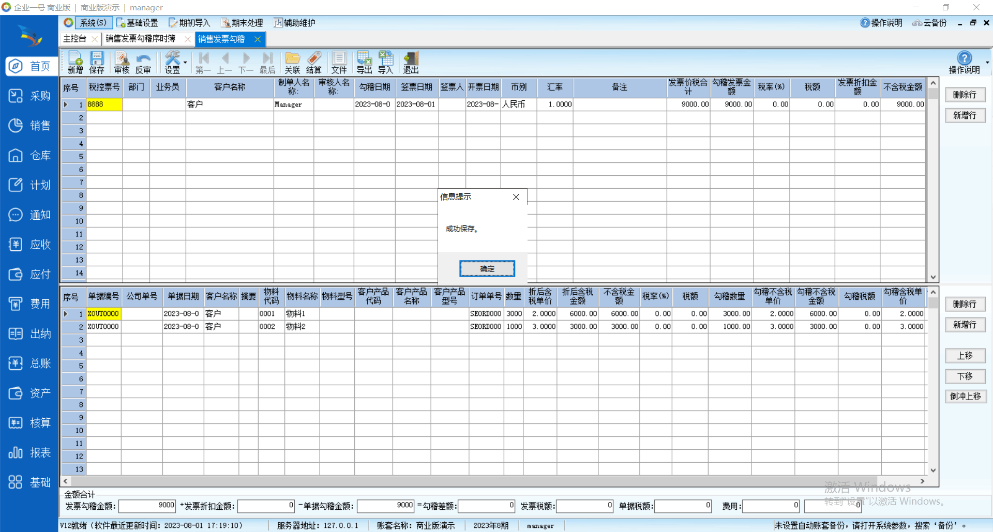This screenshot has width=993, height=532.
Task: Click the 结算 toolbar icon
Action: pyautogui.click(x=313, y=63)
